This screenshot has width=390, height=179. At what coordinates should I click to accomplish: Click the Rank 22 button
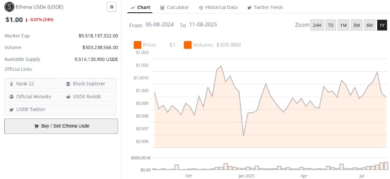point(32,84)
